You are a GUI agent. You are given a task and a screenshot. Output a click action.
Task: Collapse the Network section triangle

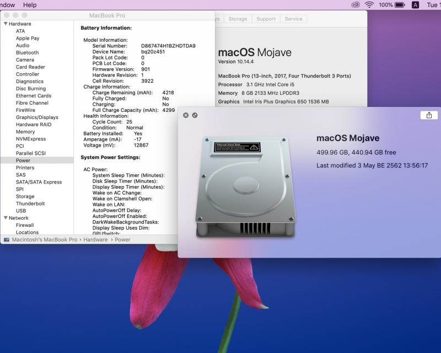point(6,218)
